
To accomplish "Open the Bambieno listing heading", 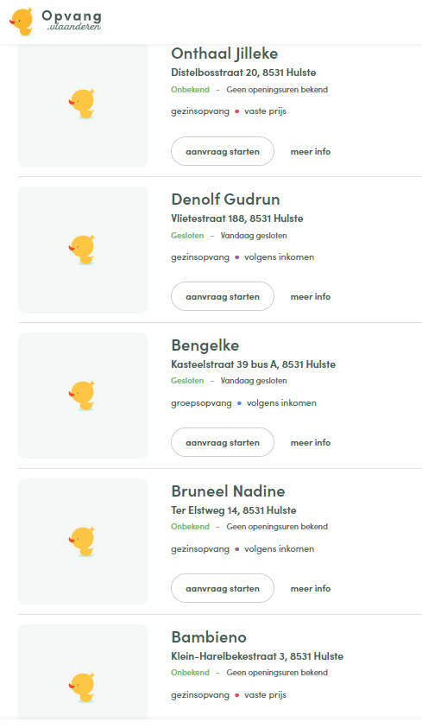I will [209, 637].
